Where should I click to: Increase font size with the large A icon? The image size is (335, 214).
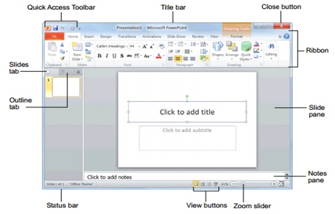(145, 46)
